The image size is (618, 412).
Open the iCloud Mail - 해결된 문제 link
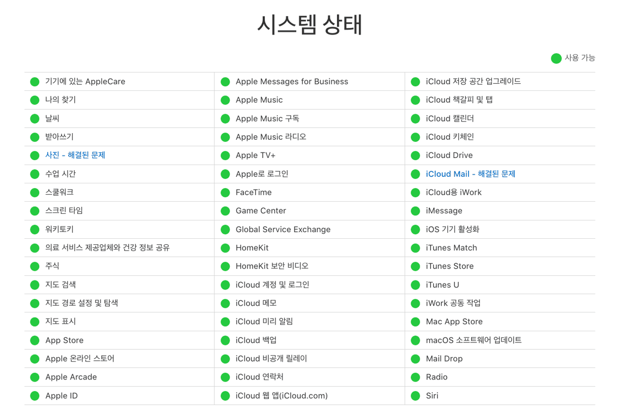[x=470, y=174]
